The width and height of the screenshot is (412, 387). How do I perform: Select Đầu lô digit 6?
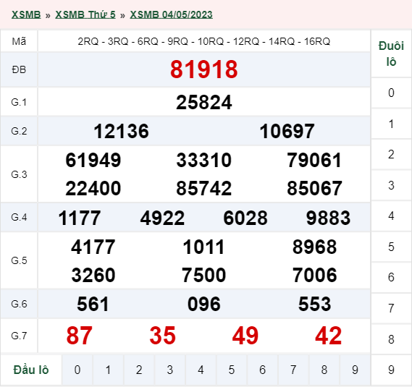coord(263,370)
